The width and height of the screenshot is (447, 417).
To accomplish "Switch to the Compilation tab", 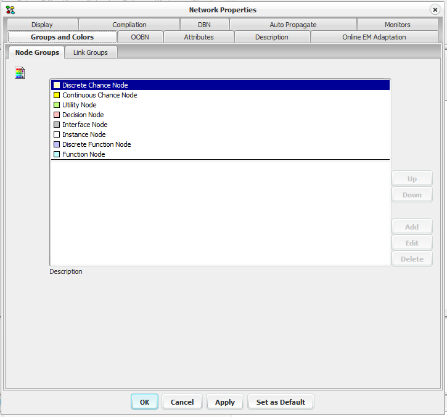I will pyautogui.click(x=129, y=25).
